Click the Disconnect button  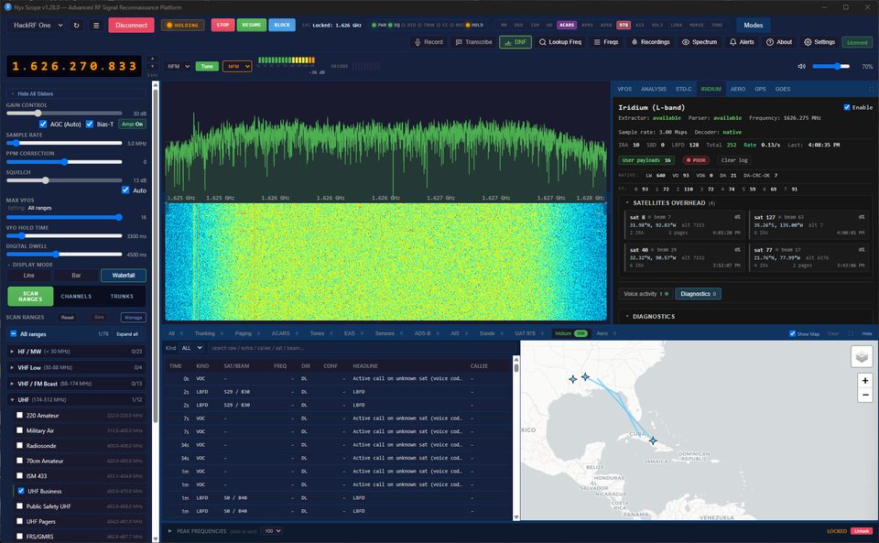[131, 26]
